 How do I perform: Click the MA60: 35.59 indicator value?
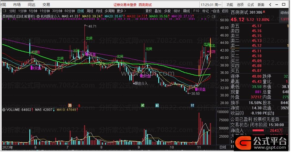point(159,16)
